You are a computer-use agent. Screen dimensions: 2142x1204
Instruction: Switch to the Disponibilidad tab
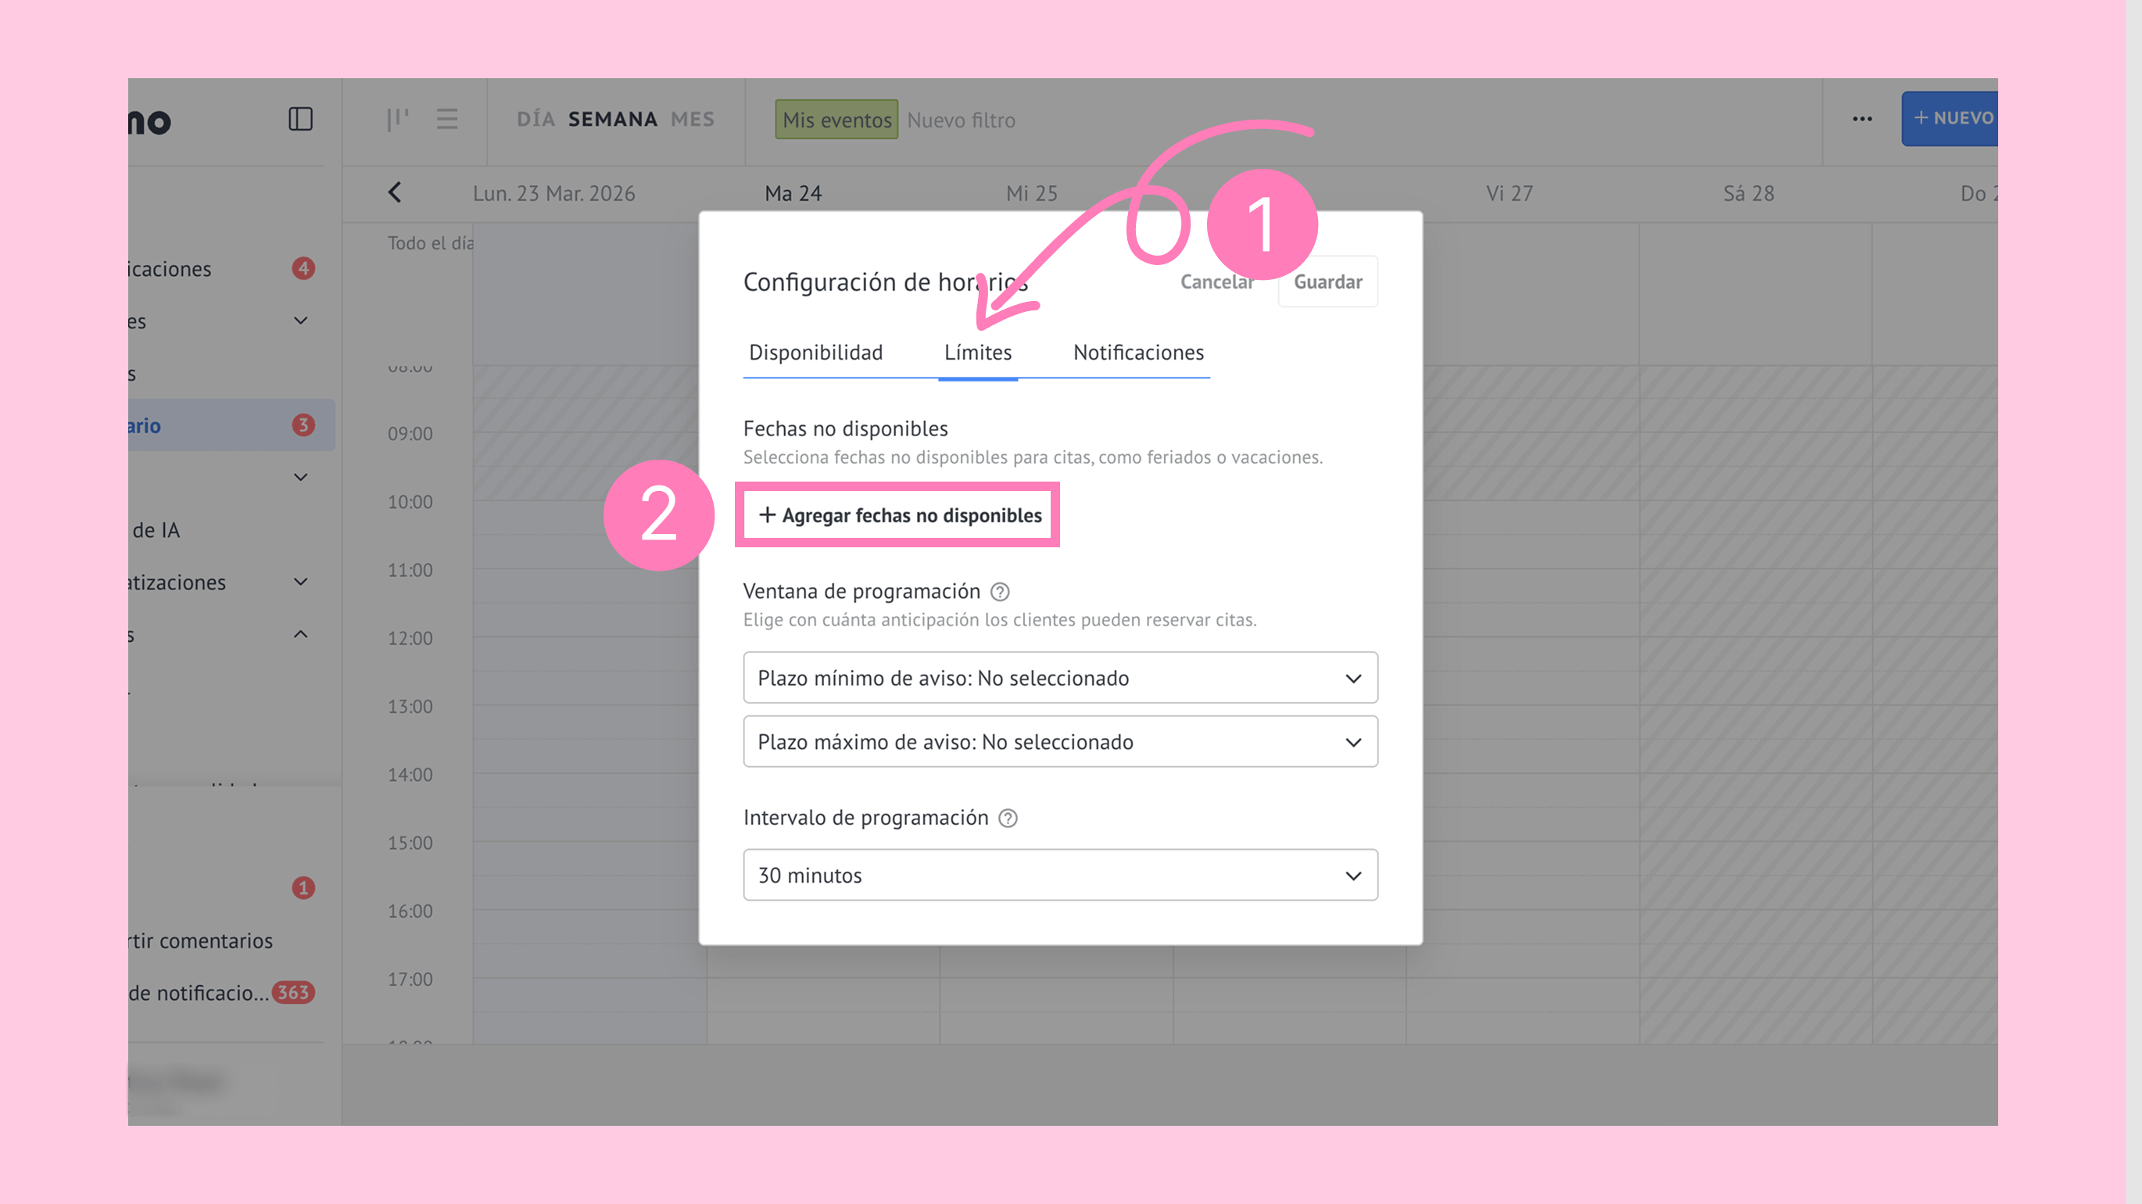click(815, 353)
